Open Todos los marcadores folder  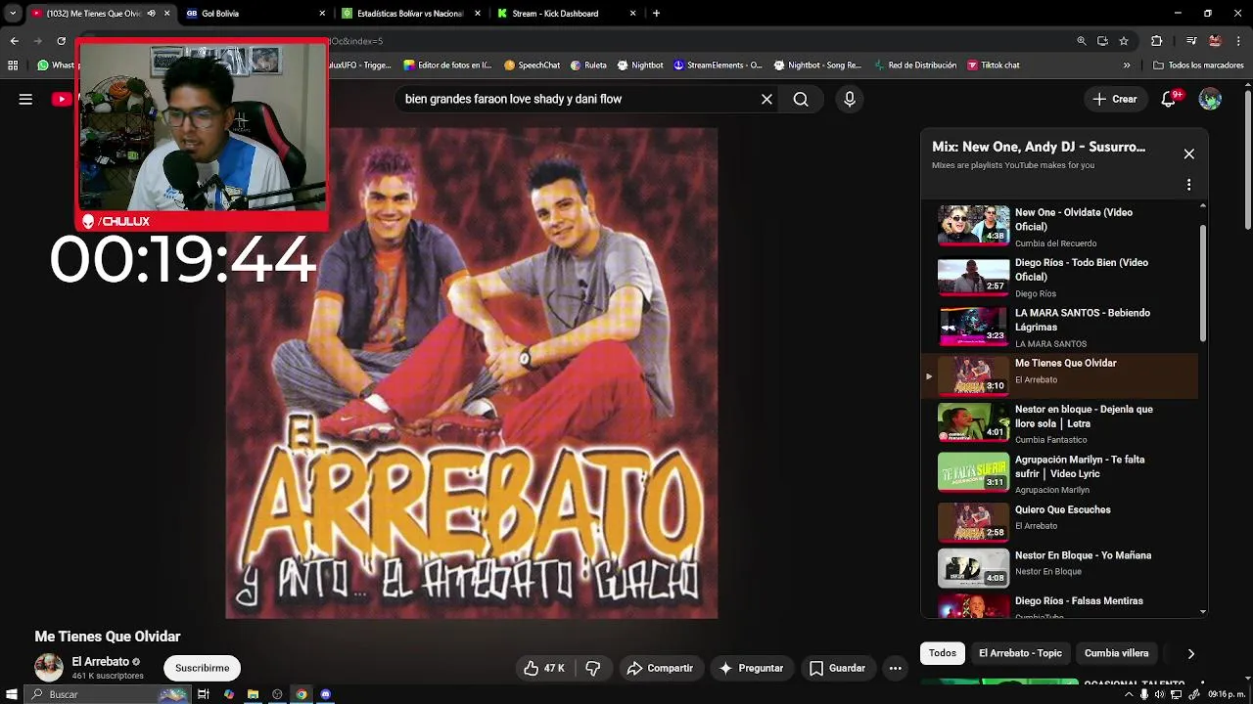click(1198, 66)
